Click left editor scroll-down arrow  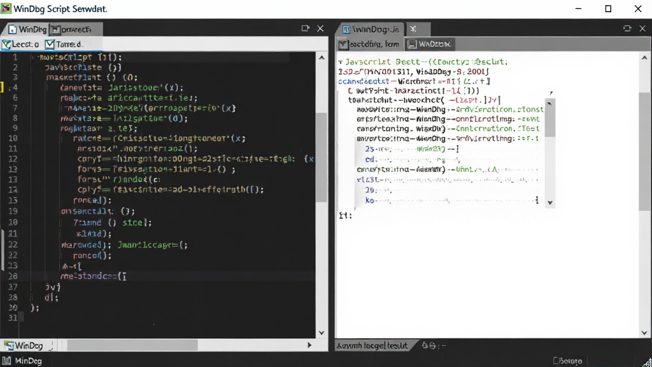[x=322, y=333]
